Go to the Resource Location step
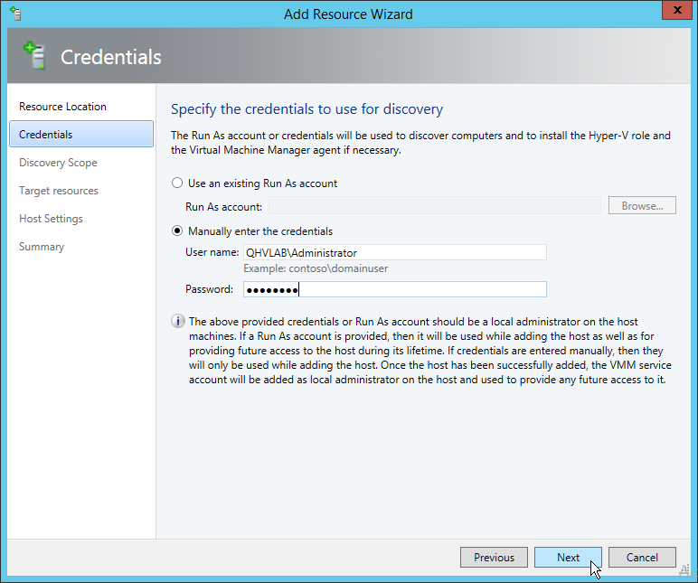The height and width of the screenshot is (583, 698). [x=62, y=107]
